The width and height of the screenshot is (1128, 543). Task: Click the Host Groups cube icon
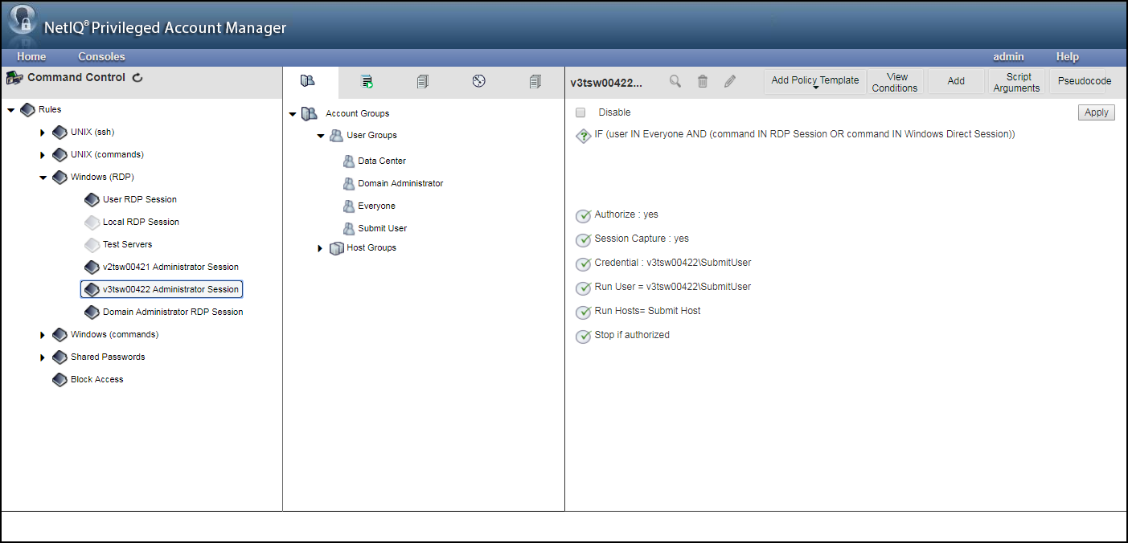337,248
